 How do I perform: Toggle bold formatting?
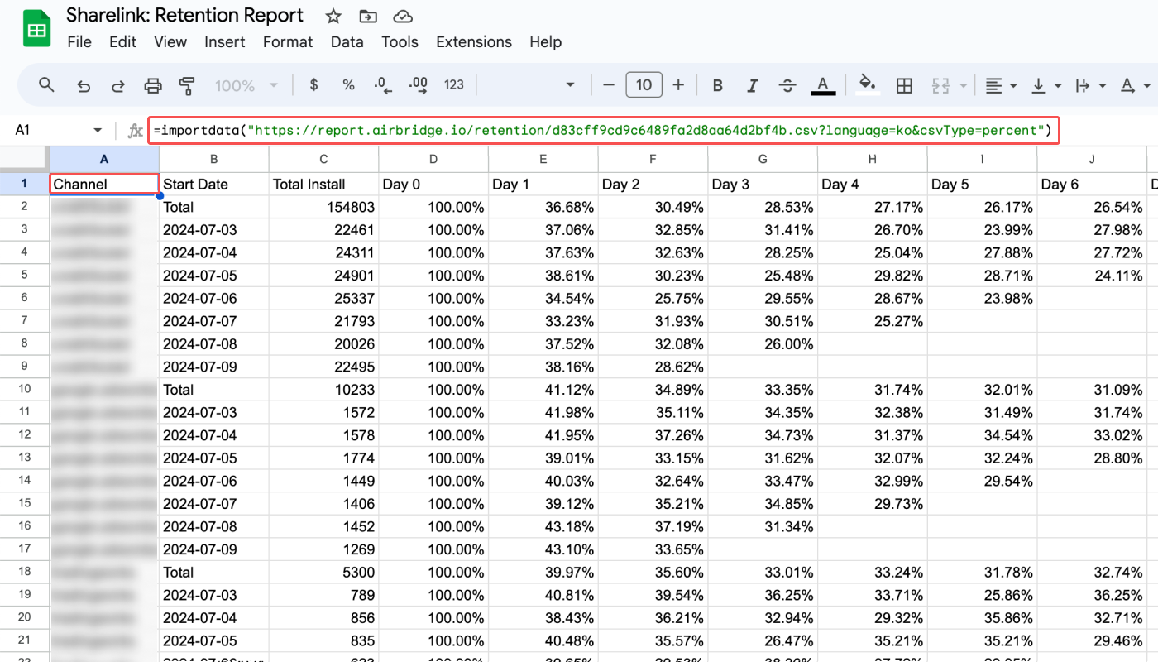[717, 84]
